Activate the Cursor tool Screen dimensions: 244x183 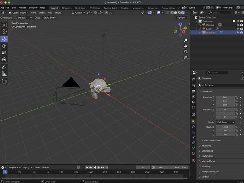(4, 32)
